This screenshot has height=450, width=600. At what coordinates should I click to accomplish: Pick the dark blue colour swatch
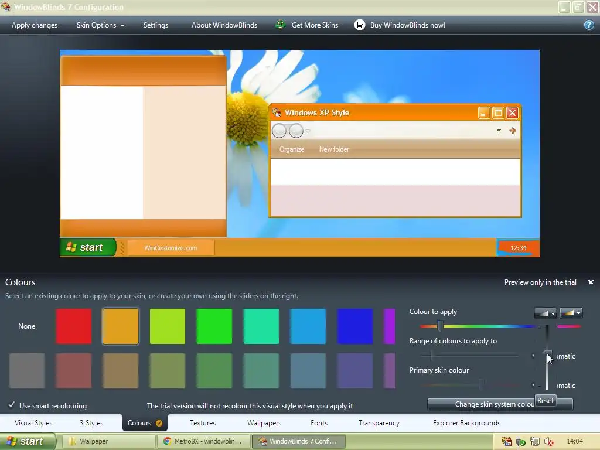click(x=354, y=326)
